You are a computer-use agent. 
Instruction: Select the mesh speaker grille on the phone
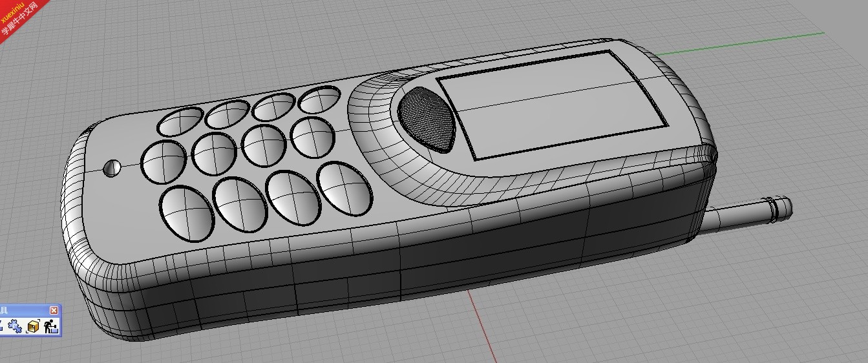tap(427, 119)
